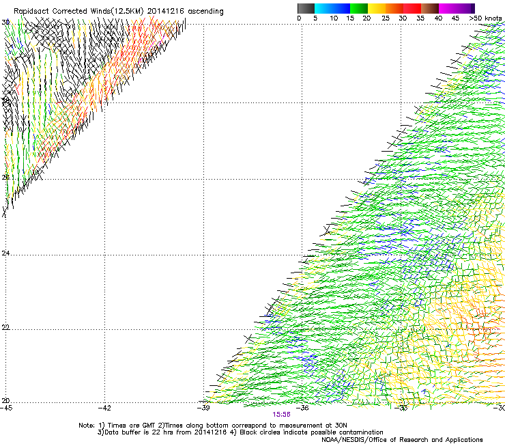Screen dimensions: 505x444
Task: Click the orange 25-30 knots legend segment
Action: tap(394, 8)
